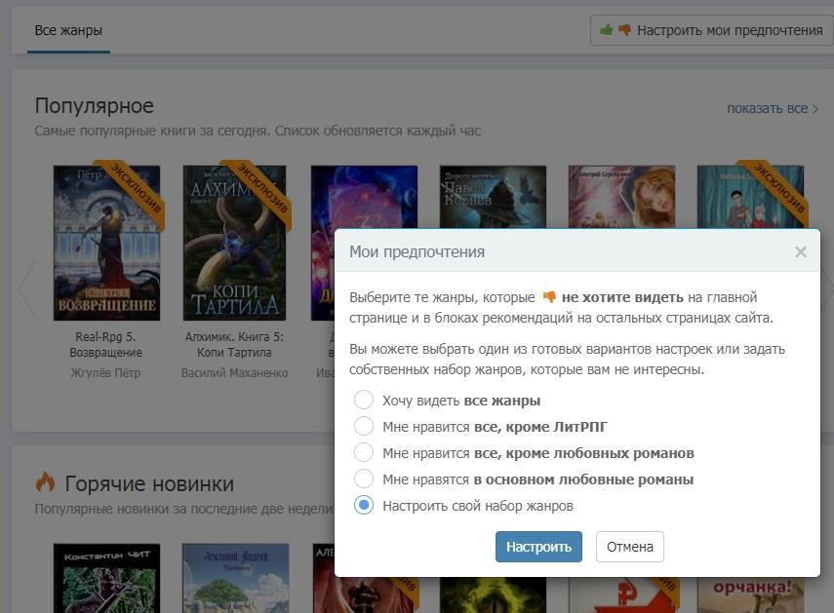The width and height of the screenshot is (834, 613).
Task: Select все, кроме любовных романов option
Action: click(364, 453)
